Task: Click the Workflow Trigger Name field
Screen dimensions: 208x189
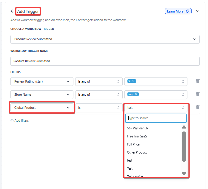Action: click(x=105, y=61)
